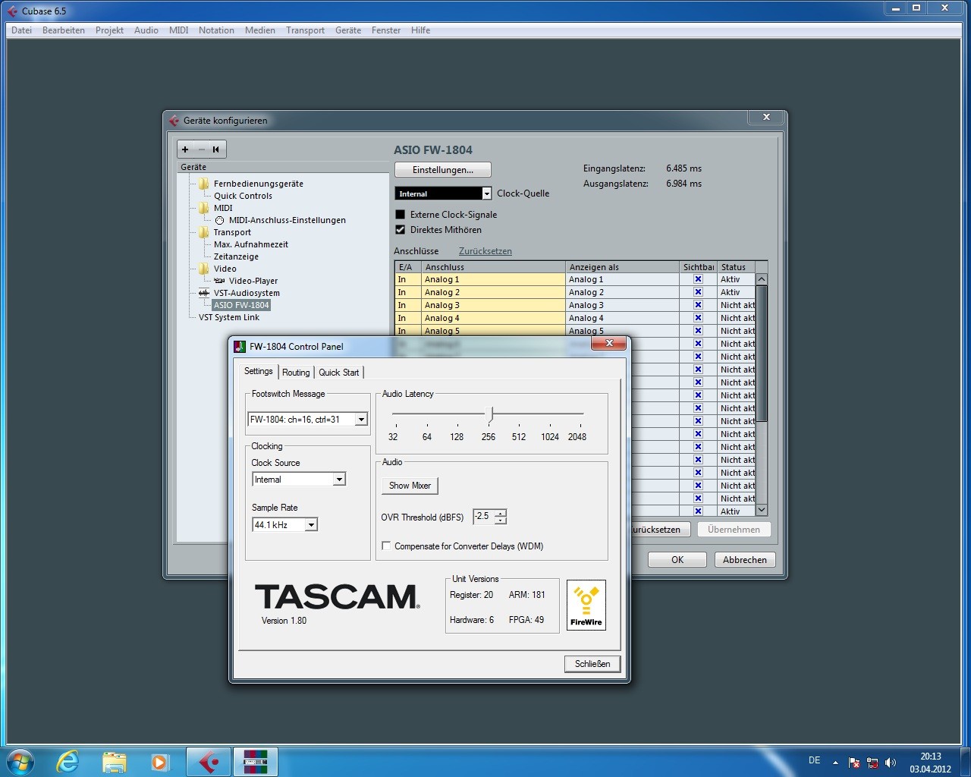The width and height of the screenshot is (971, 777).
Task: Toggle Sichtbar checkbox for Analog 4
Action: tap(698, 318)
